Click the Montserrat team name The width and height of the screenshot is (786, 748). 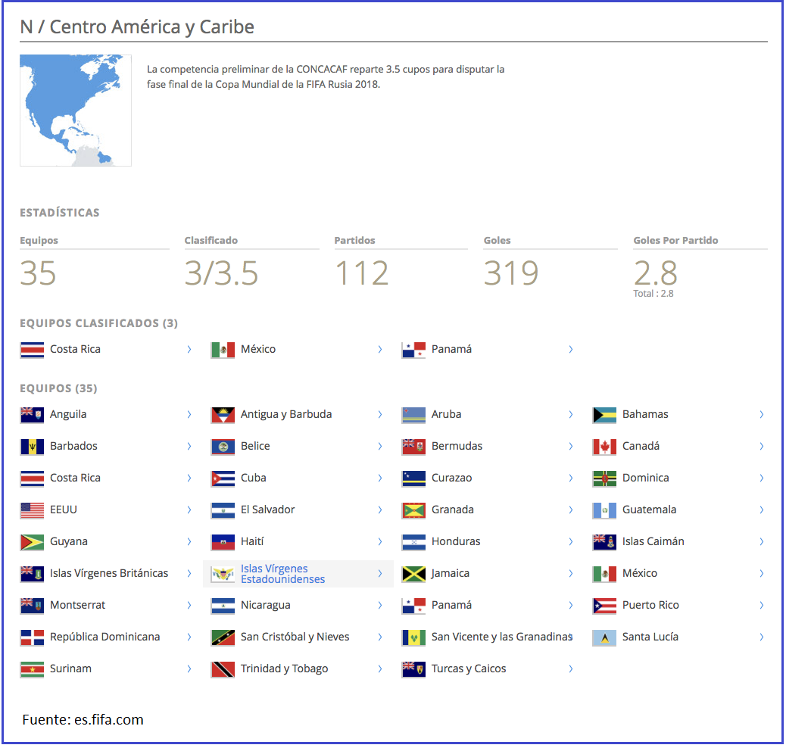click(x=78, y=605)
